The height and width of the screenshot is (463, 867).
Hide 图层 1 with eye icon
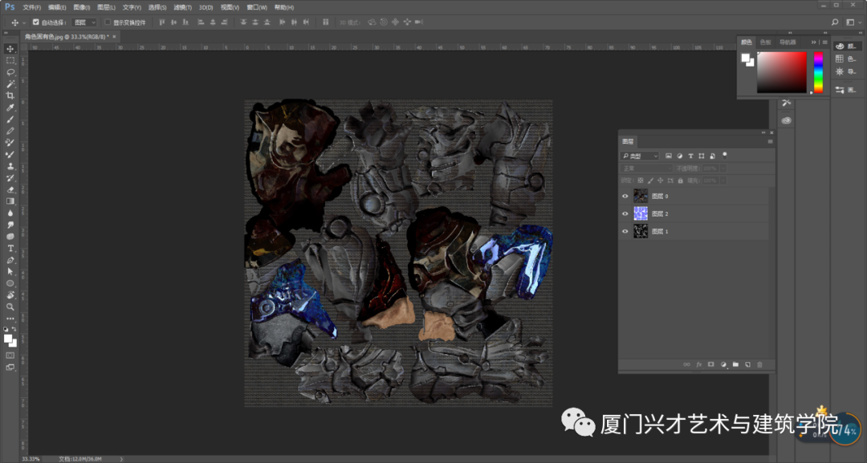click(x=625, y=231)
